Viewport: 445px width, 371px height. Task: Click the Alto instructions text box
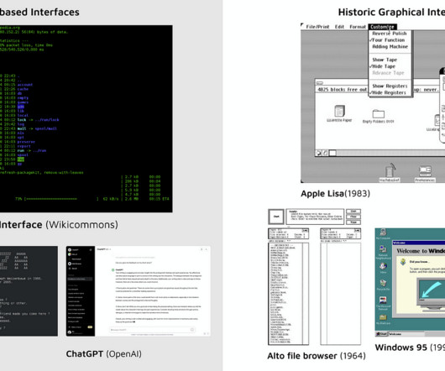coord(315,217)
